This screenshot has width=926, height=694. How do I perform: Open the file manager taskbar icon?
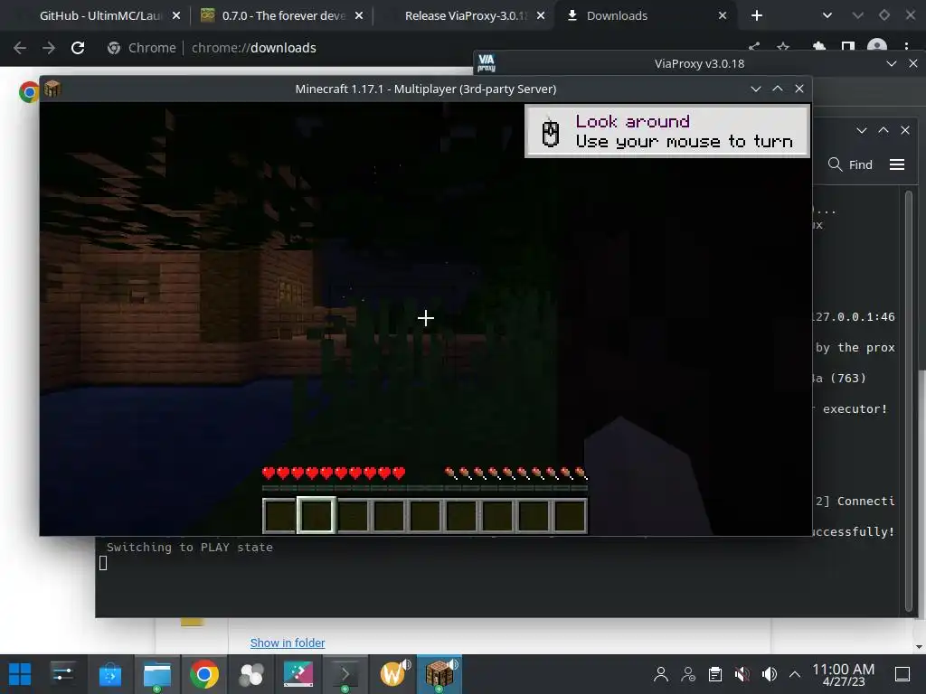pyautogui.click(x=157, y=674)
